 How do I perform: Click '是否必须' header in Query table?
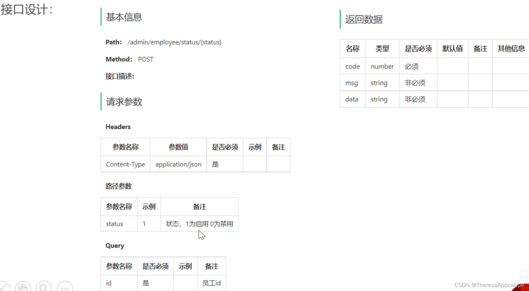155,266
